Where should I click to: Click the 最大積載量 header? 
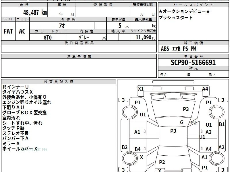click(143, 19)
